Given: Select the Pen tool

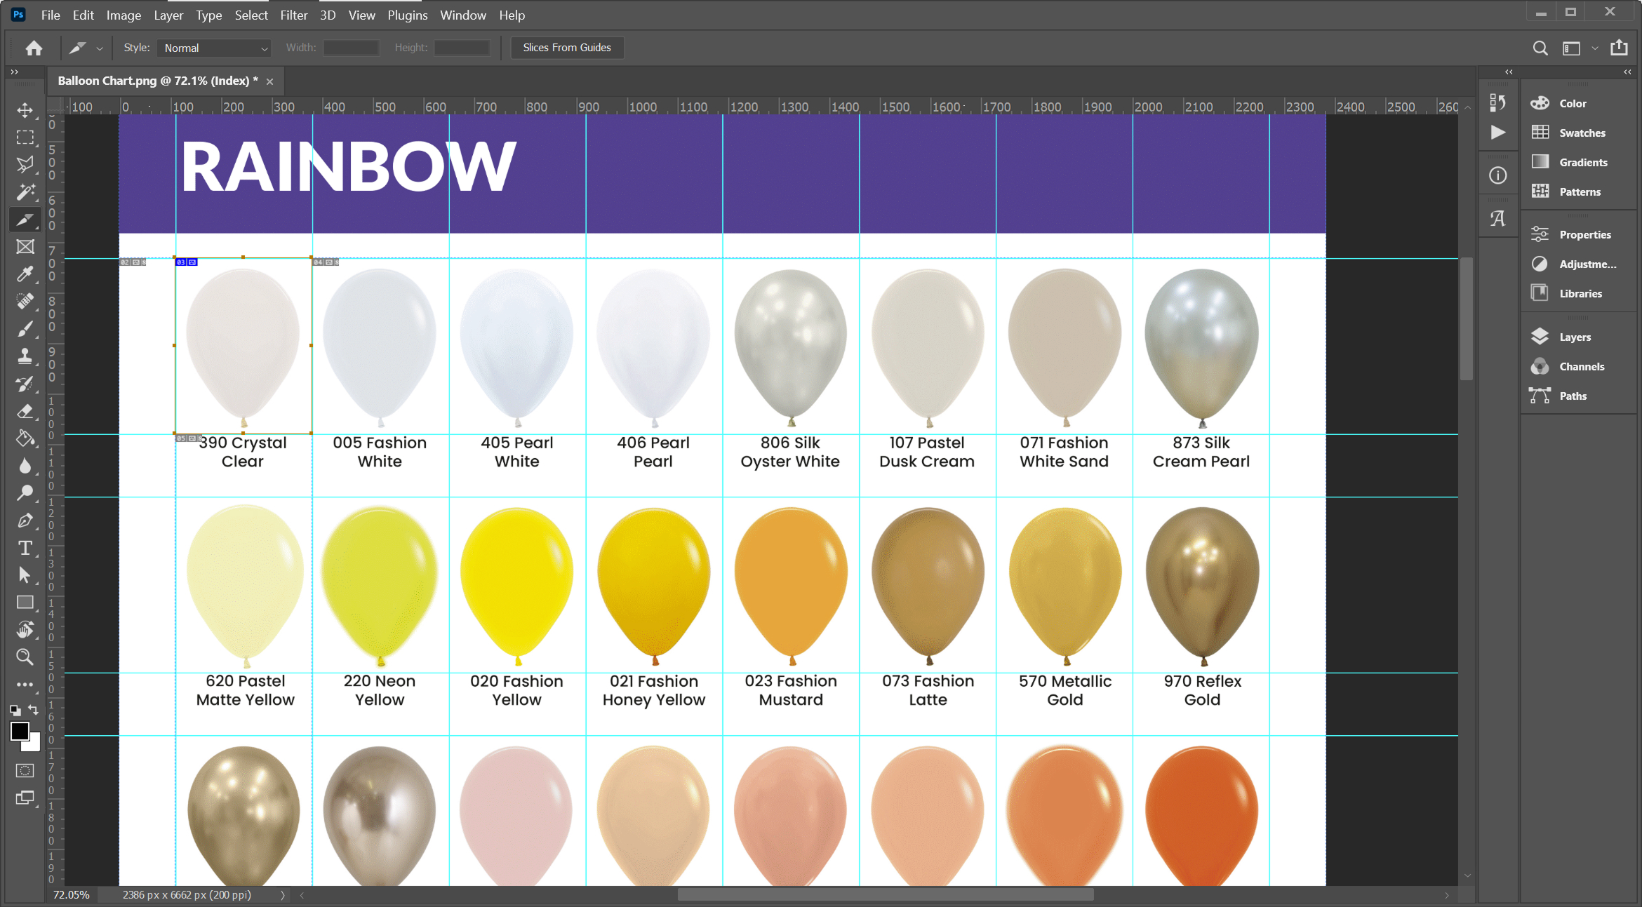Looking at the screenshot, I should [x=25, y=520].
